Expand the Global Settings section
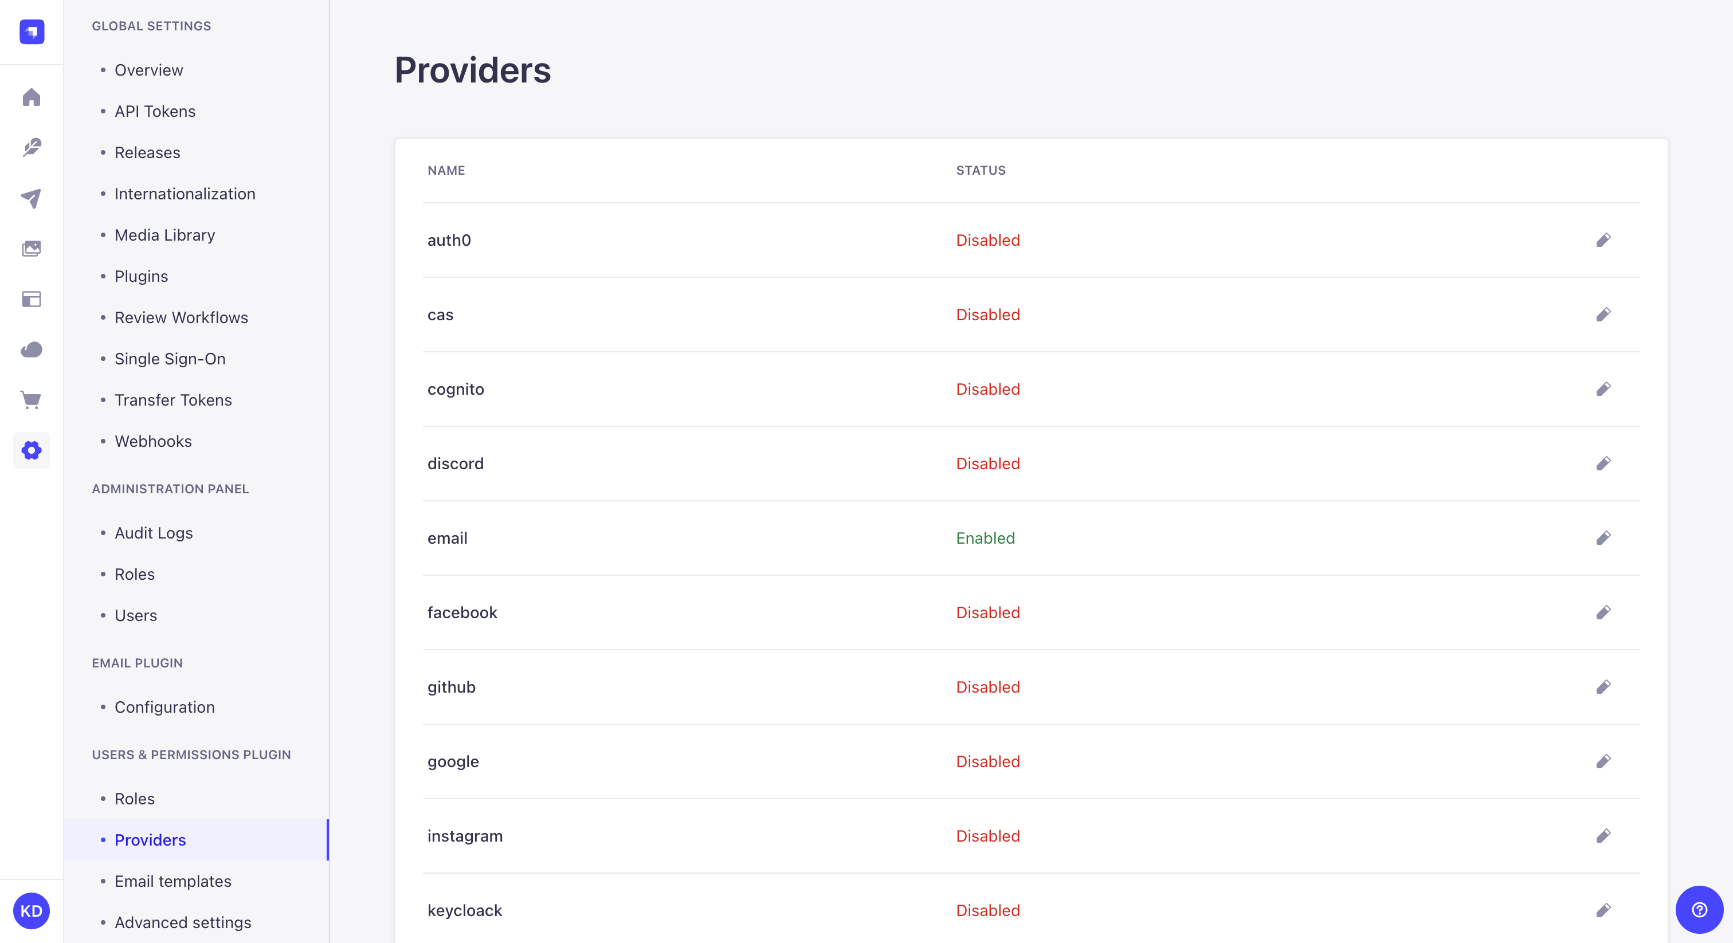The height and width of the screenshot is (943, 1733). 151,26
